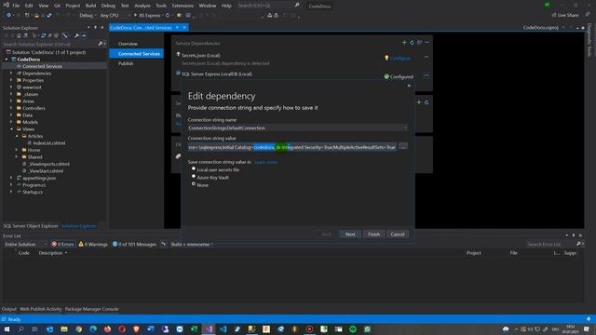Open the Git menu
Viewport: 596px width, 335px height.
57,6
